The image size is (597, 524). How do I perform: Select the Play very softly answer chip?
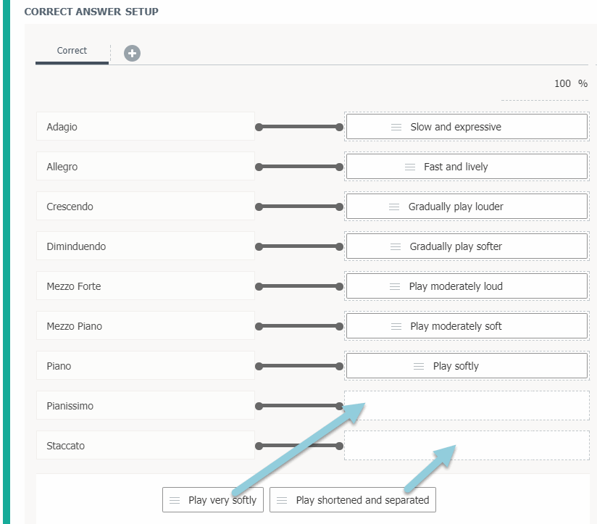pyautogui.click(x=213, y=500)
